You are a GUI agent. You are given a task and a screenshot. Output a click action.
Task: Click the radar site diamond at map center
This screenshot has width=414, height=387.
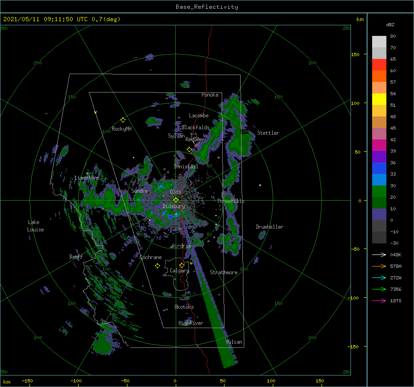176,200
